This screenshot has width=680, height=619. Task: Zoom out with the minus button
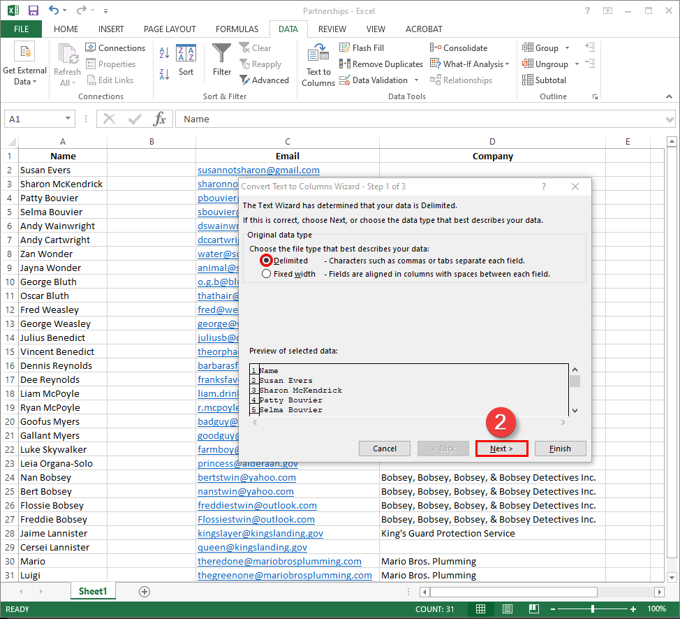553,609
